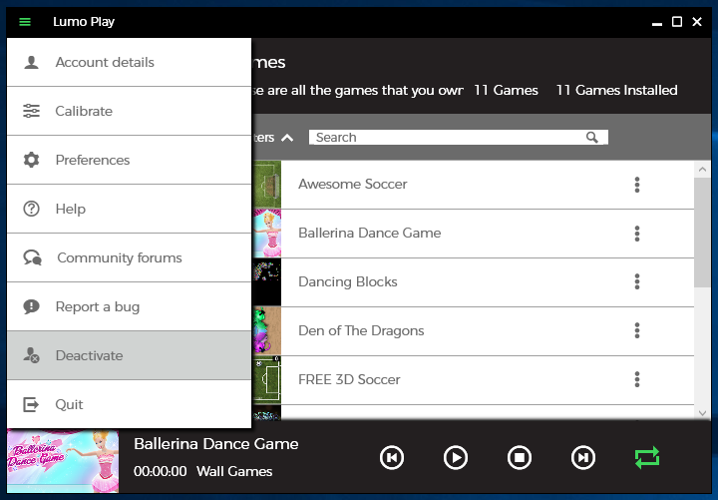Open Community forums entry
Image resolution: width=718 pixels, height=500 pixels.
[129, 258]
